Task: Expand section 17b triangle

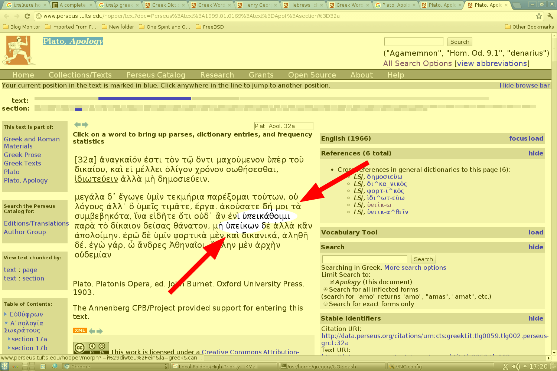Action: pyautogui.click(x=9, y=348)
